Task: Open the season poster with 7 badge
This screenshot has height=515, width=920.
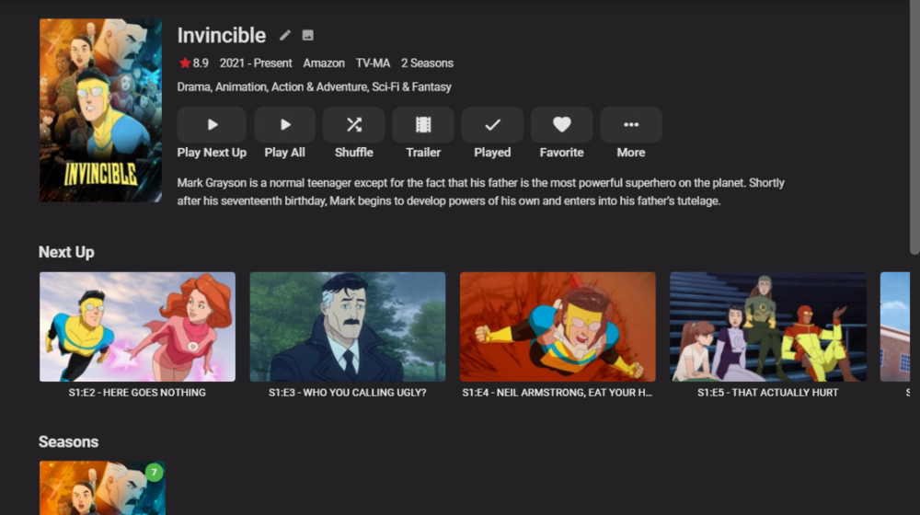Action: tap(102, 488)
